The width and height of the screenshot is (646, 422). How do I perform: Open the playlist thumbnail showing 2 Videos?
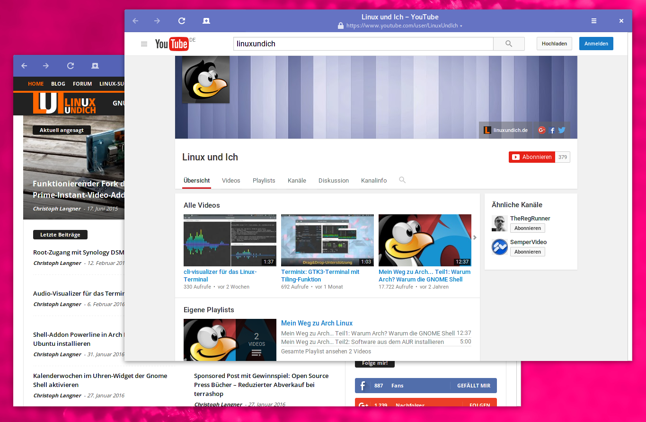point(230,340)
